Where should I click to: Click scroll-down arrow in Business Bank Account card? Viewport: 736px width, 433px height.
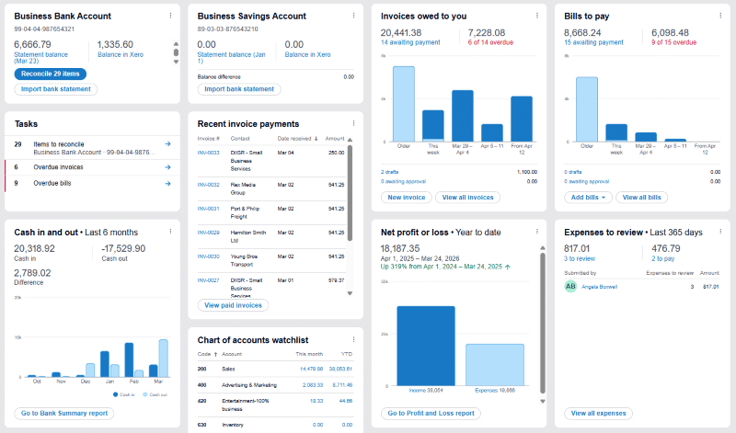[x=176, y=62]
